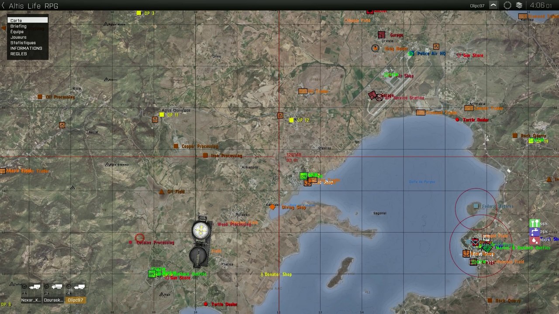The width and height of the screenshot is (559, 314).
Task: Click the hunger status icon showing 55%
Action: 535,224
